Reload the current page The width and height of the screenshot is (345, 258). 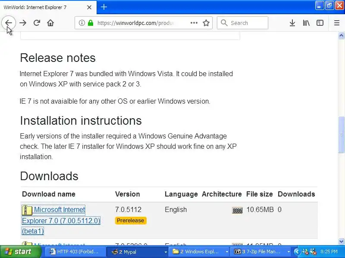(x=37, y=23)
